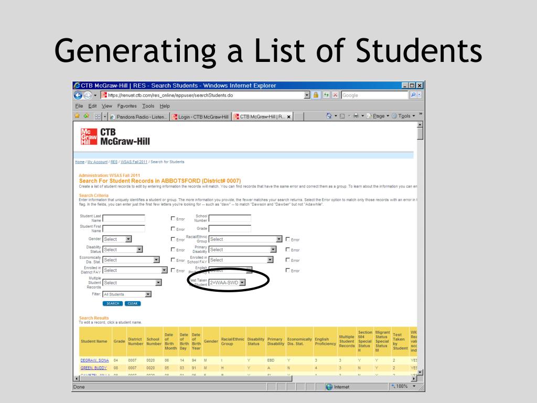Screen dimensions: 537x403
Task: Open the WSAS Fall 2011 breadcrumb link
Action: point(134,162)
